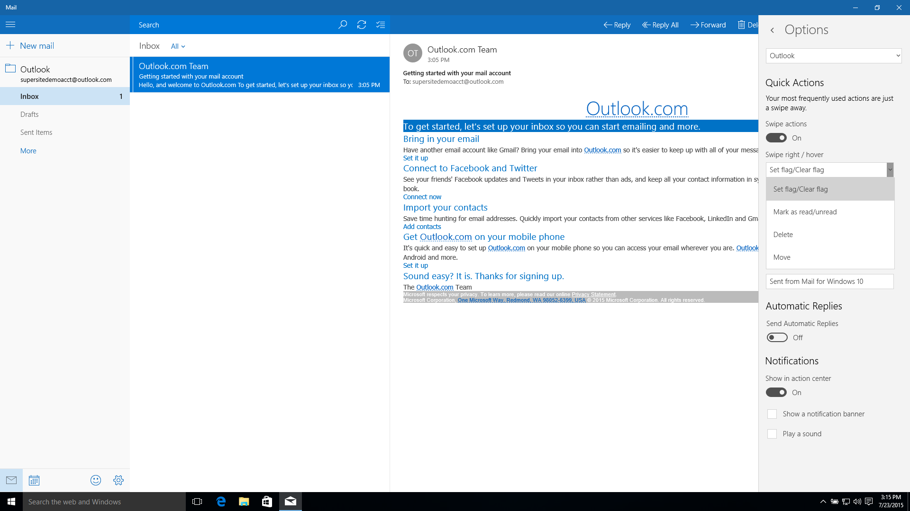
Task: Open the Outlook account dropdown
Action: pos(833,56)
